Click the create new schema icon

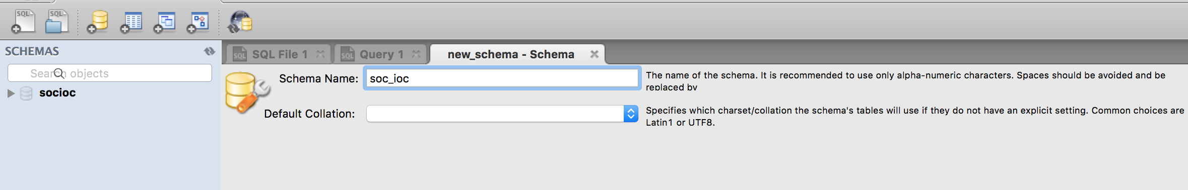[97, 22]
